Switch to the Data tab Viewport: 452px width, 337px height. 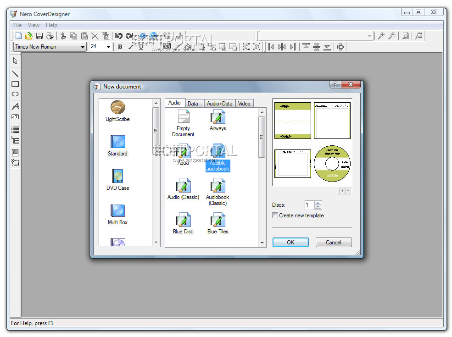[x=193, y=104]
